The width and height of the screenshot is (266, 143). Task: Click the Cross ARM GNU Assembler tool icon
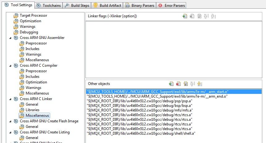pos(16,38)
